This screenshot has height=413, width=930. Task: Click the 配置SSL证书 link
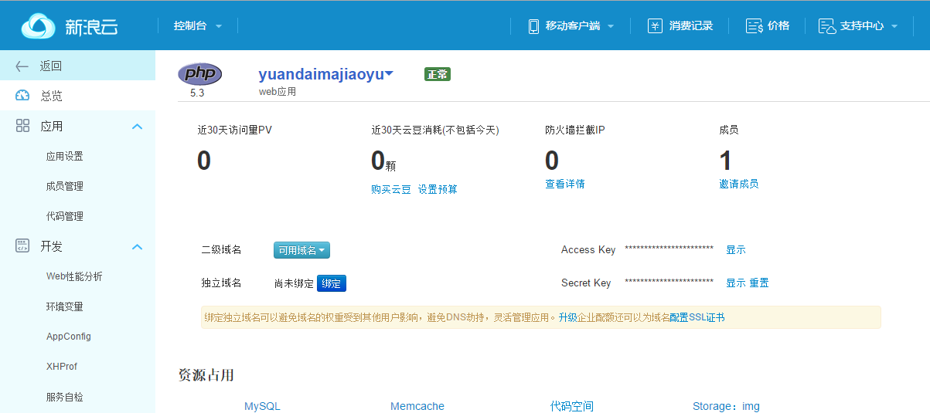tap(697, 317)
